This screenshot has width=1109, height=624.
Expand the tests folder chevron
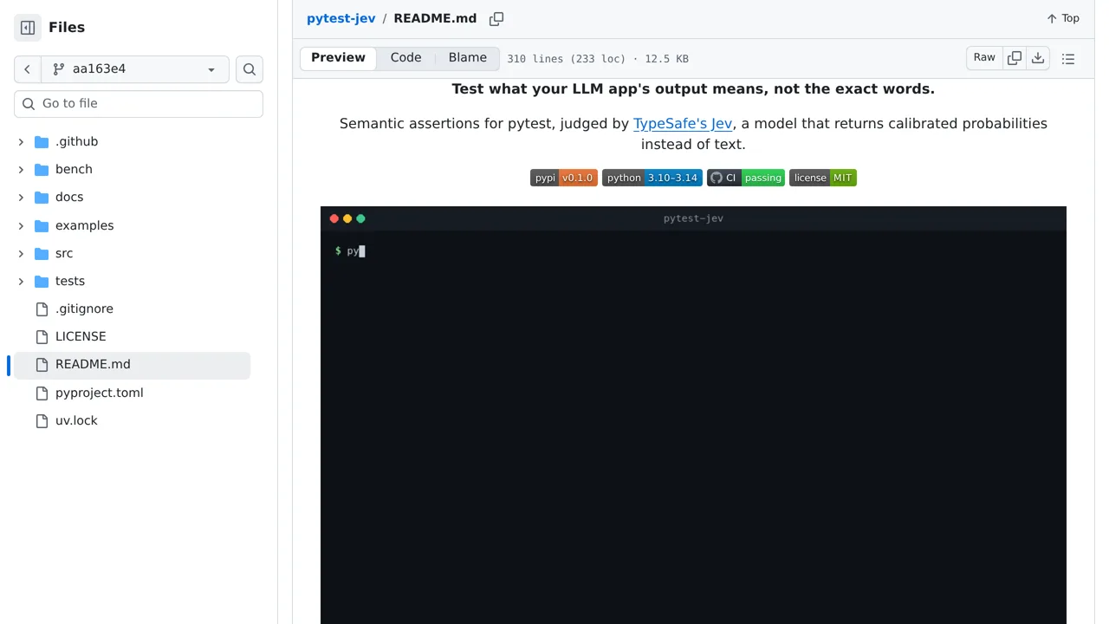(x=21, y=281)
